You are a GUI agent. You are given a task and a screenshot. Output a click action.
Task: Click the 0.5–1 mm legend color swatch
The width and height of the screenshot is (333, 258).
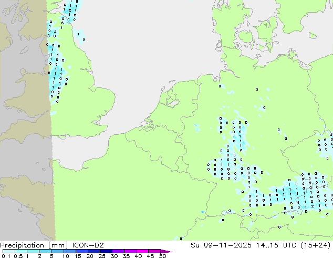pyautogui.click(x=21, y=251)
